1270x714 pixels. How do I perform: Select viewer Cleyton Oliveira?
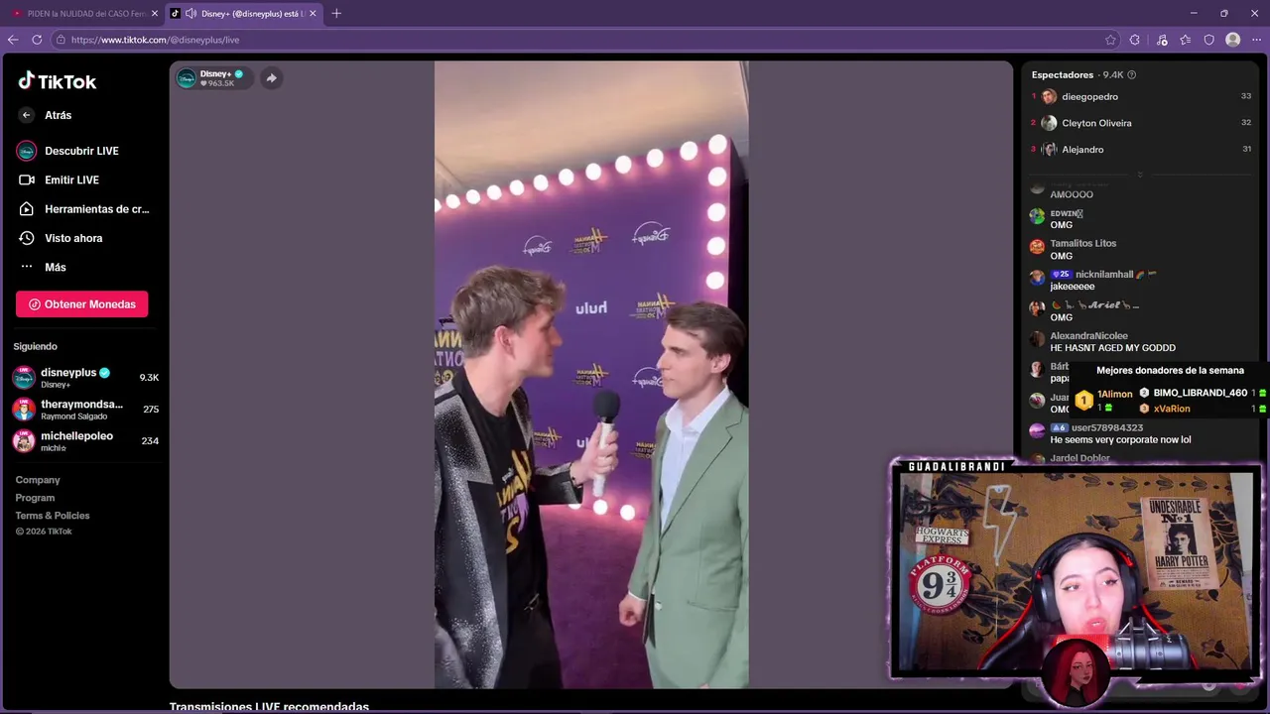[x=1096, y=123]
